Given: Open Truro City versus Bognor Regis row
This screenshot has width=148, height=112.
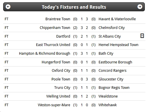Looking at the screenshot, I should coord(74,88).
